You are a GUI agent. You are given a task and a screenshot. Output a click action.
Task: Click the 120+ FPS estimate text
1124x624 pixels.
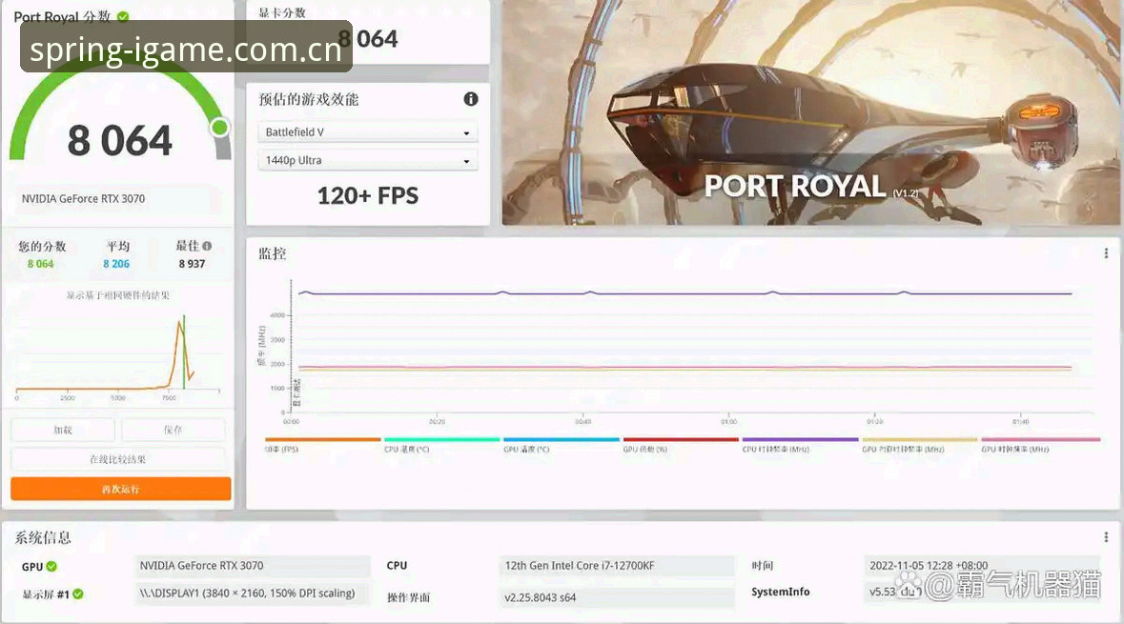point(368,195)
